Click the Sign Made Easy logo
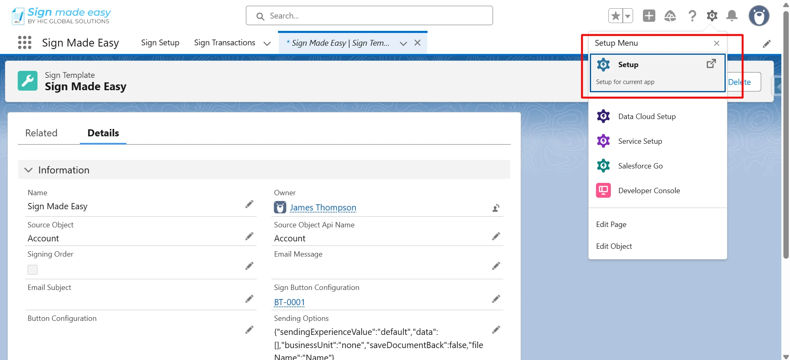The width and height of the screenshot is (790, 360). (61, 16)
